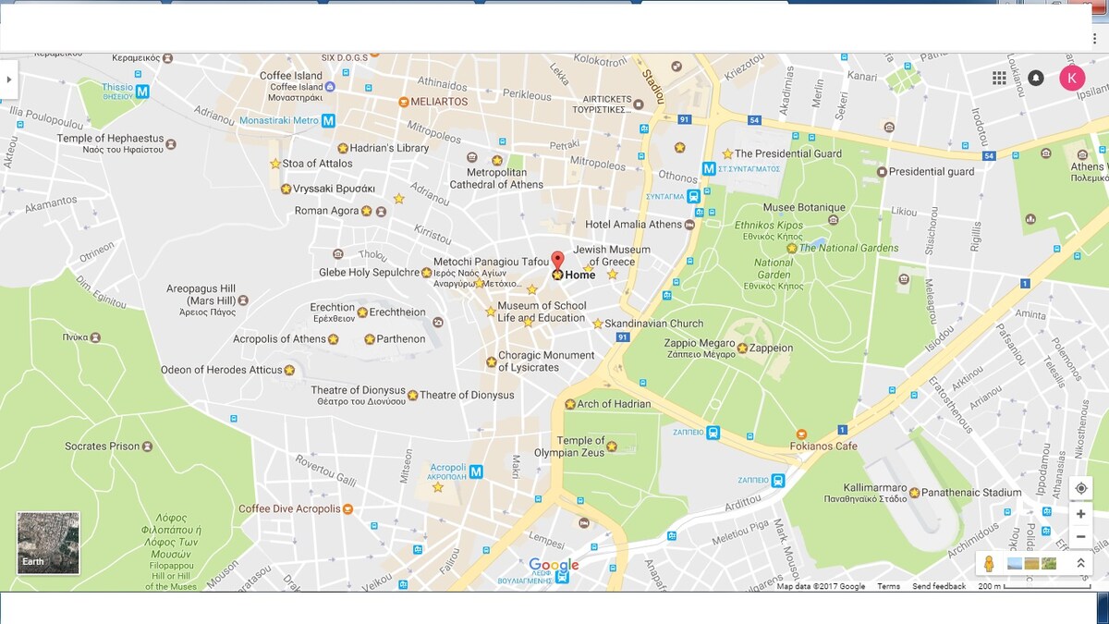Select the Theatre of Dionysus star marker
1109x624 pixels.
(412, 396)
